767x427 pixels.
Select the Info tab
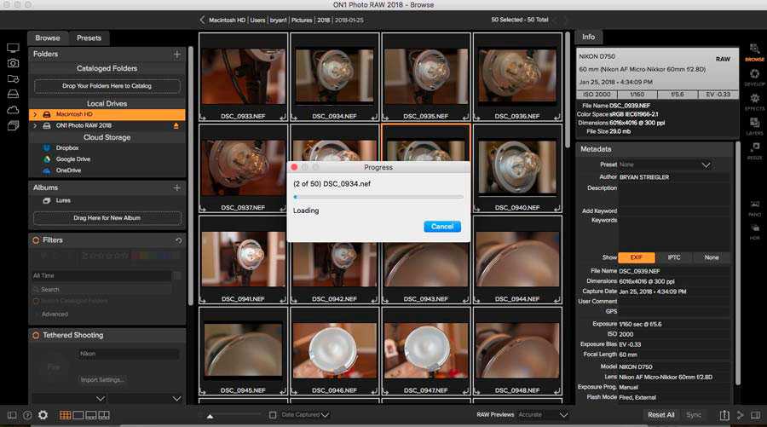pos(589,38)
